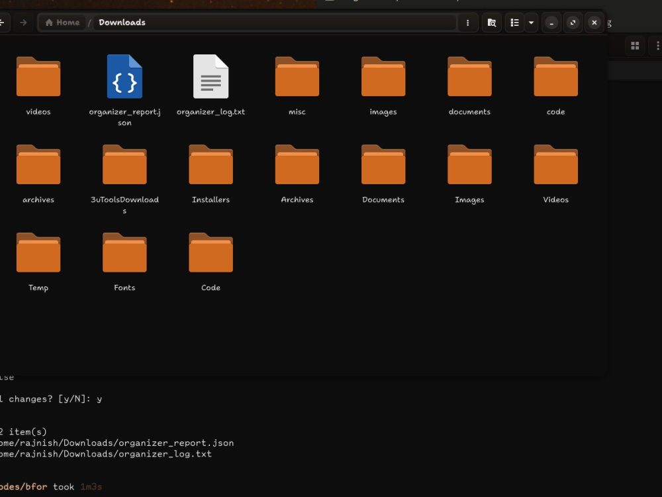Close the Downloads file manager window
This screenshot has width=662, height=497.
[x=594, y=23]
